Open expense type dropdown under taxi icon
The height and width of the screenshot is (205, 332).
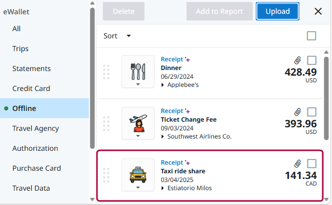[138, 188]
